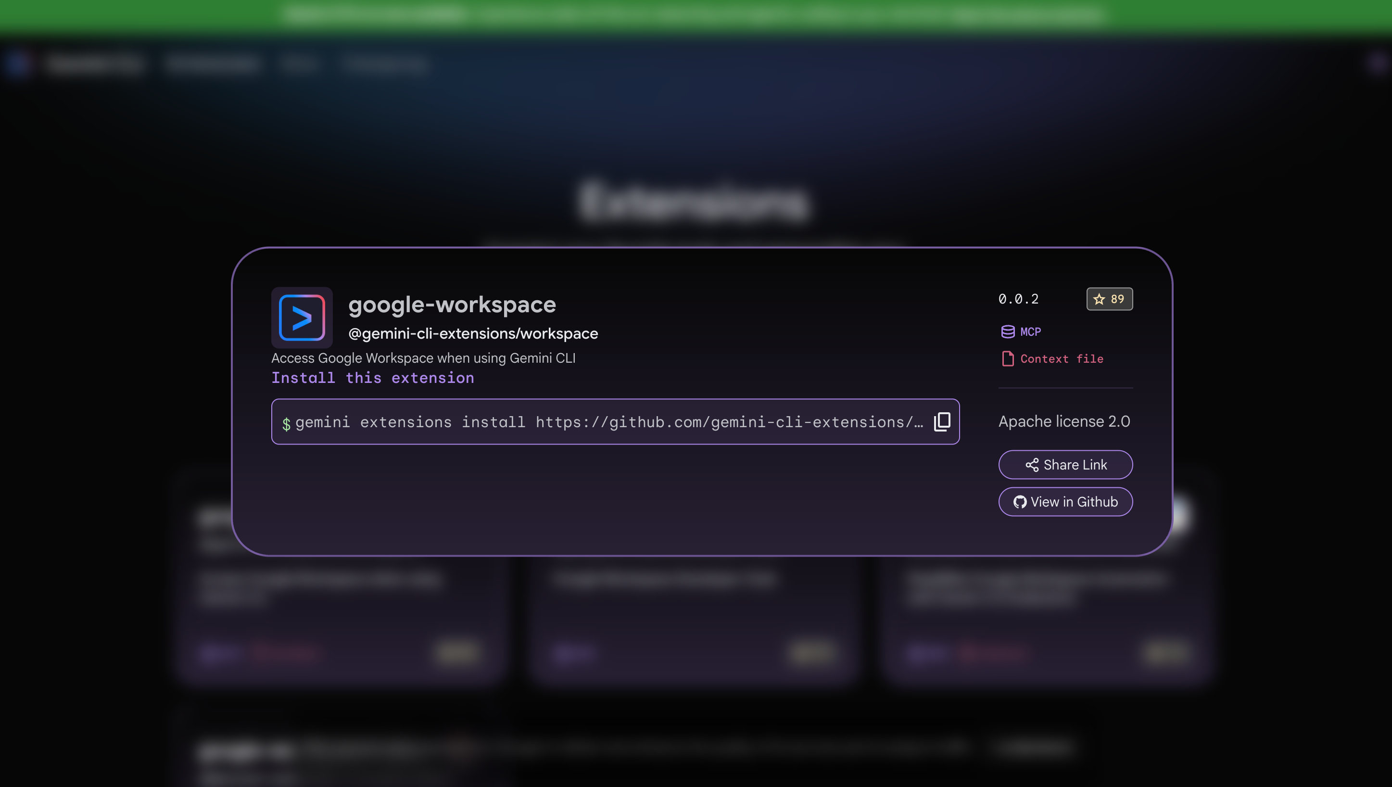Click the Install this extension heading
1392x787 pixels.
(x=373, y=378)
